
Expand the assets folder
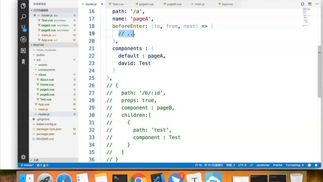(x=42, y=65)
